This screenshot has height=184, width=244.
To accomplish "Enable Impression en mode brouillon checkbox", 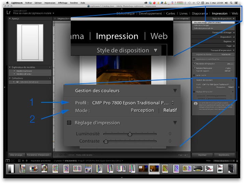I will tap(194, 59).
